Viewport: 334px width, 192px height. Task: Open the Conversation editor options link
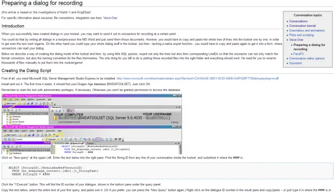[x=307, y=58]
